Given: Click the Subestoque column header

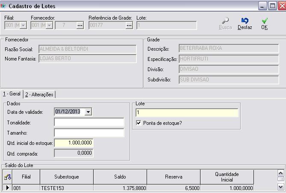Looking at the screenshot, I should (67, 177).
